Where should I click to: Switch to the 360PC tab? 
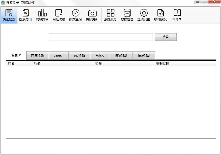coord(59,56)
